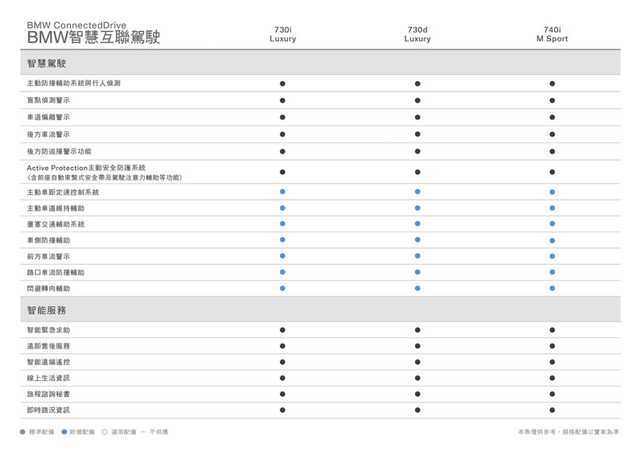Click grey 標準配備 legend dot
The width and height of the screenshot is (636, 451).
22,432
